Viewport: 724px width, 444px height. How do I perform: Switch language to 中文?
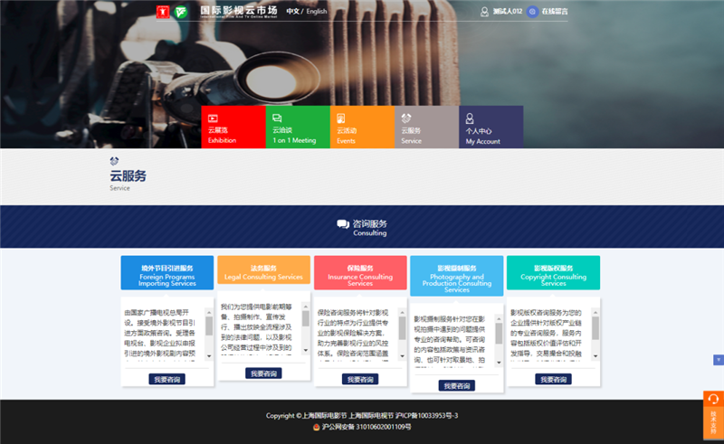[293, 12]
